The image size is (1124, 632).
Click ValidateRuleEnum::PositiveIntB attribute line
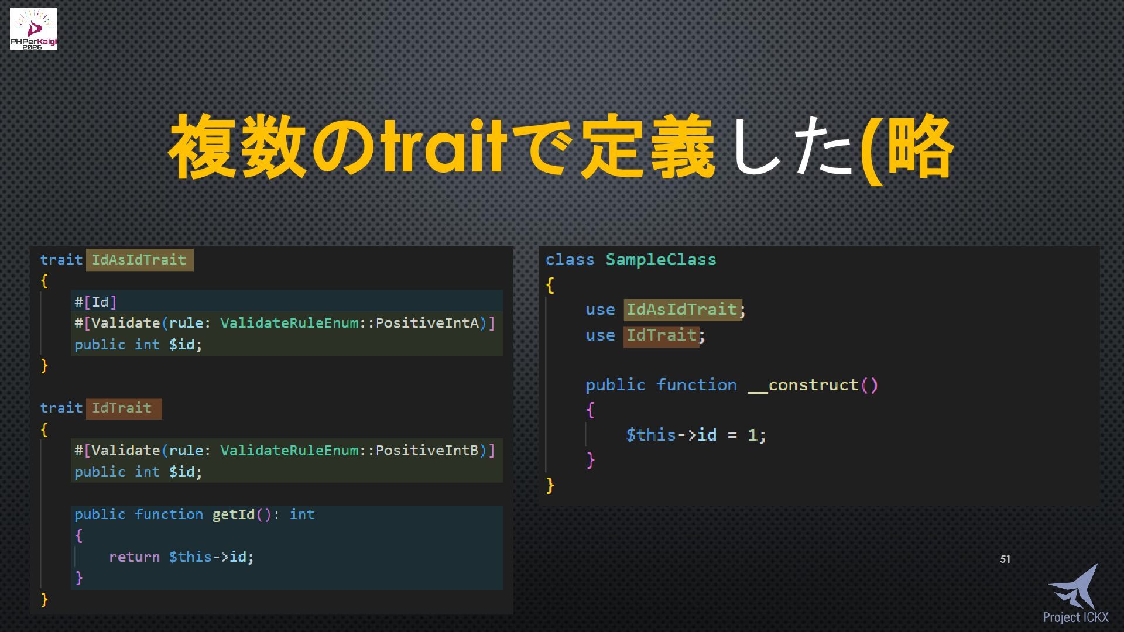pos(285,451)
